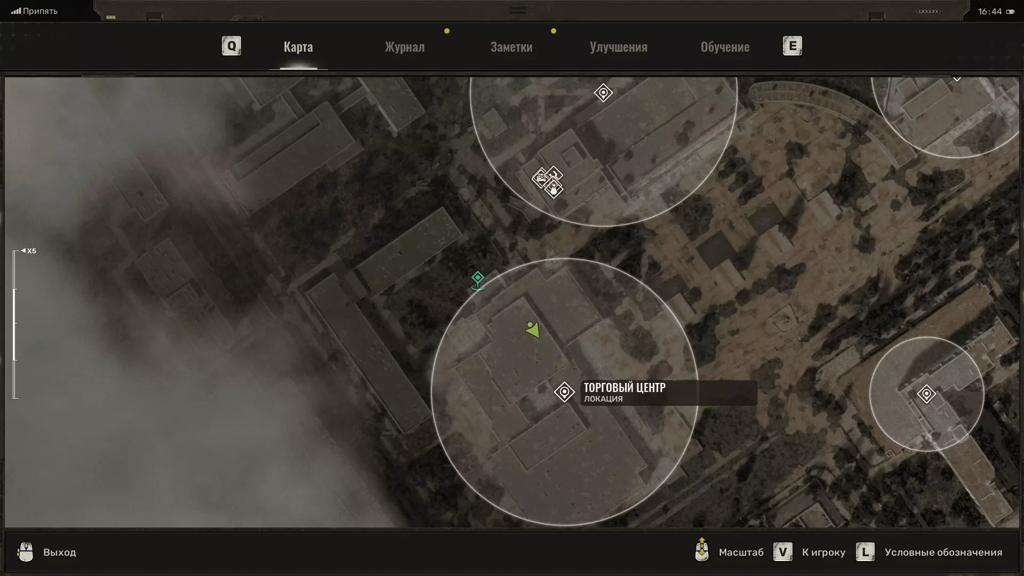Open Условные обозначения legend
1024x576 pixels.
(x=943, y=553)
